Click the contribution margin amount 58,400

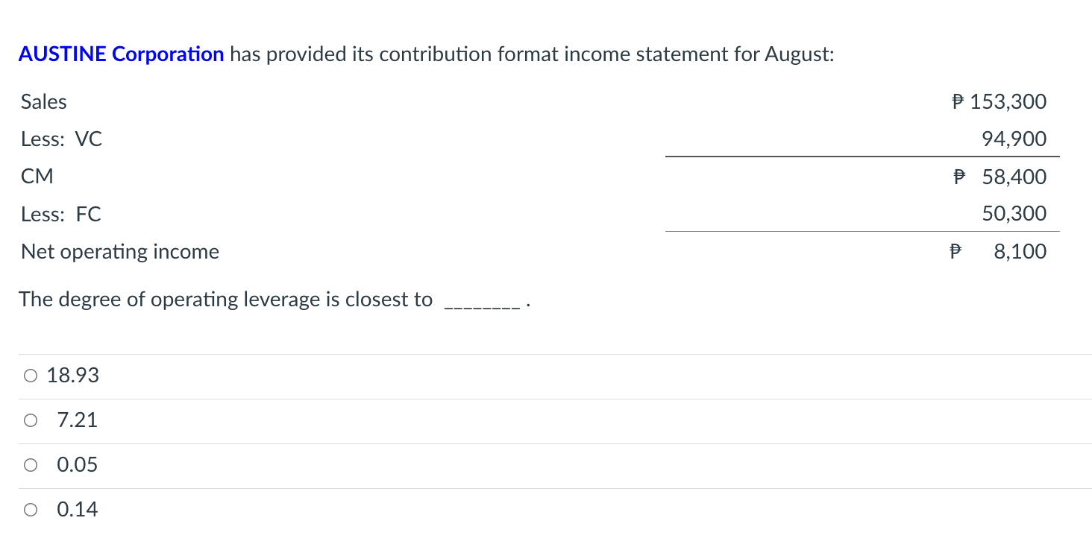coord(1014,177)
